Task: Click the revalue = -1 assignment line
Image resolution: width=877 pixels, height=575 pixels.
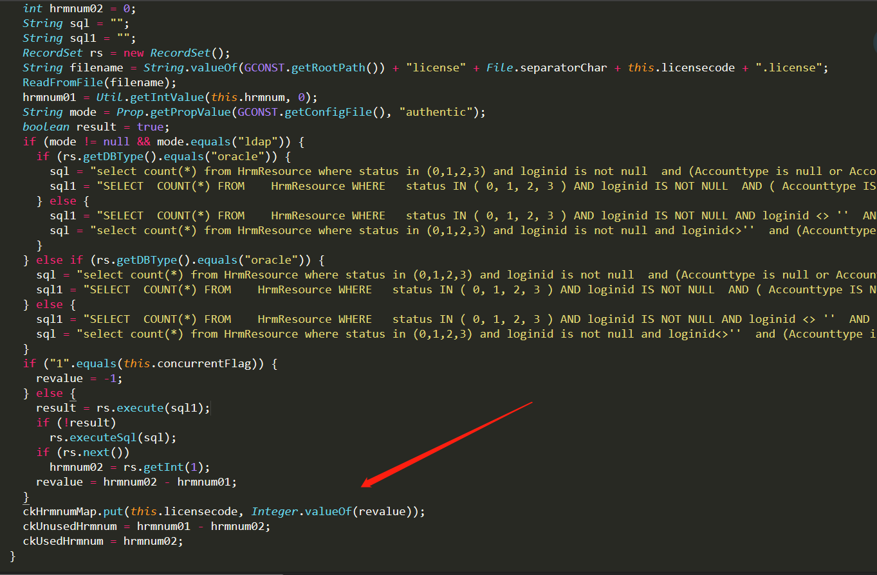Action: pos(79,378)
